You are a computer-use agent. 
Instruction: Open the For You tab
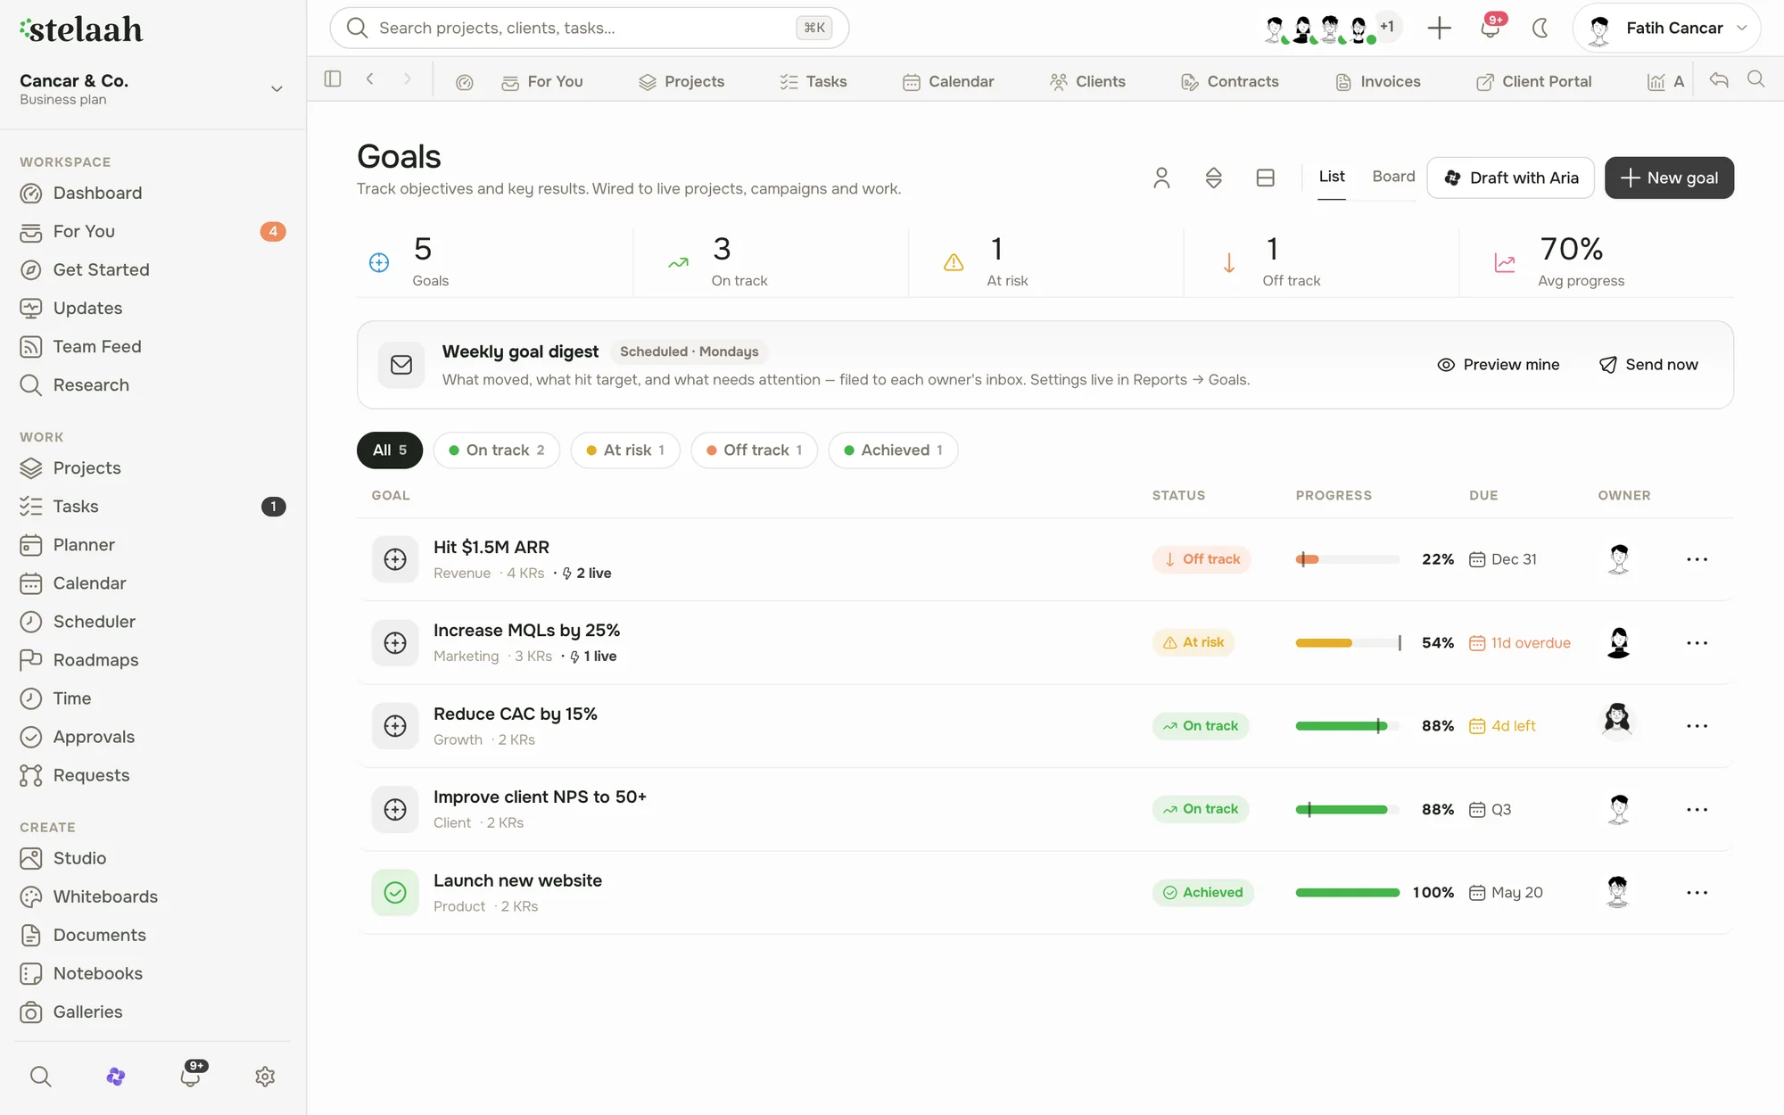542,81
